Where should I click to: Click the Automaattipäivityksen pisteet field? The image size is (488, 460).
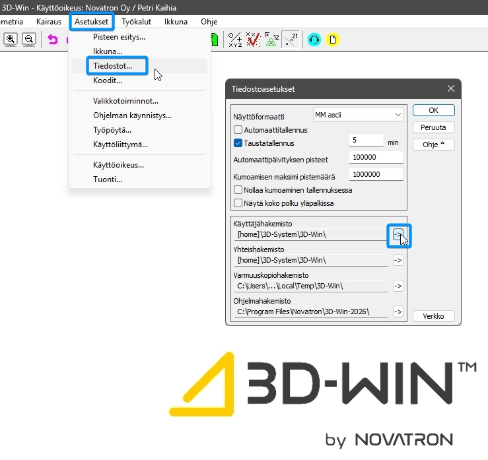point(376,157)
